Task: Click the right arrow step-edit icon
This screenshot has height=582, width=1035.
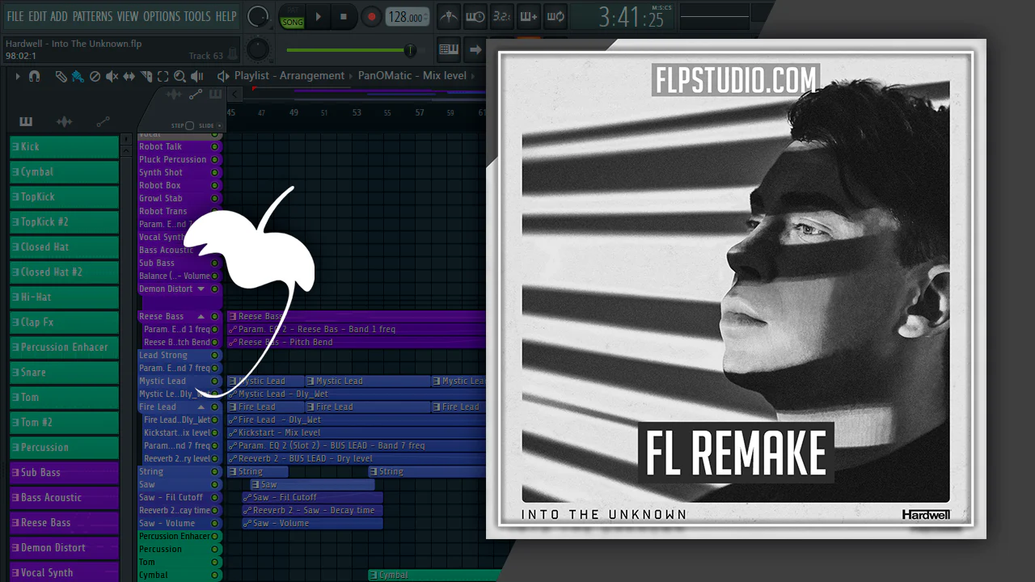Action: (x=475, y=50)
